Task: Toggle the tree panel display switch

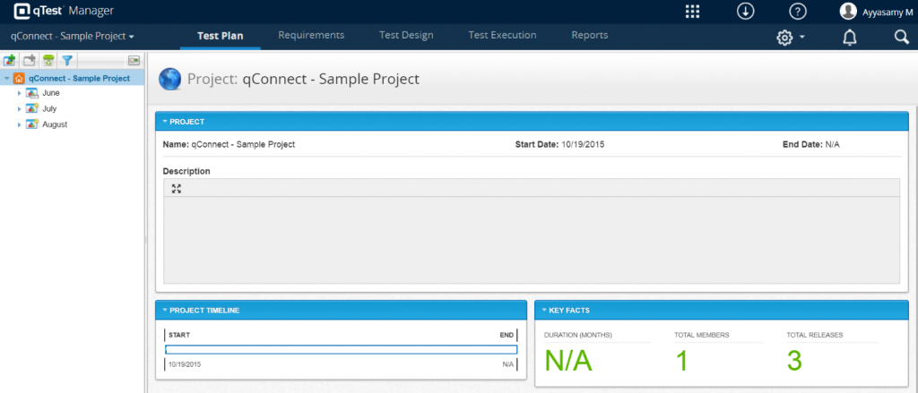Action: [134, 61]
